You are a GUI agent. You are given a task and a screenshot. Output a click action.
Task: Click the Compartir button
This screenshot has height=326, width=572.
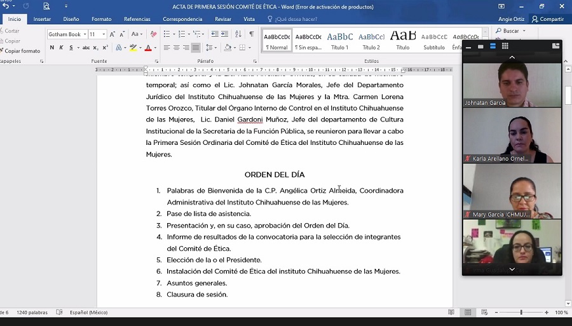point(548,19)
